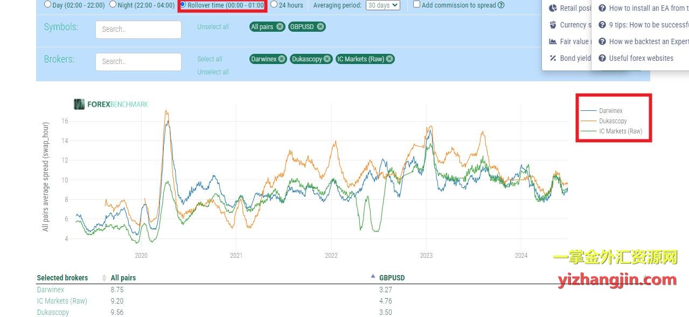Click Unselect all in the Brokers row
Viewport: 689px width, 317px height.
tap(213, 72)
